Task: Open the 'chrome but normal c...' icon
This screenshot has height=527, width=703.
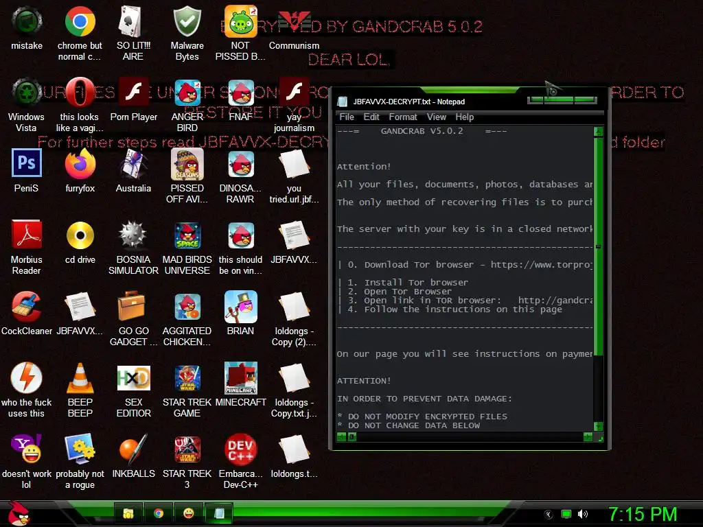Action: tap(80, 21)
